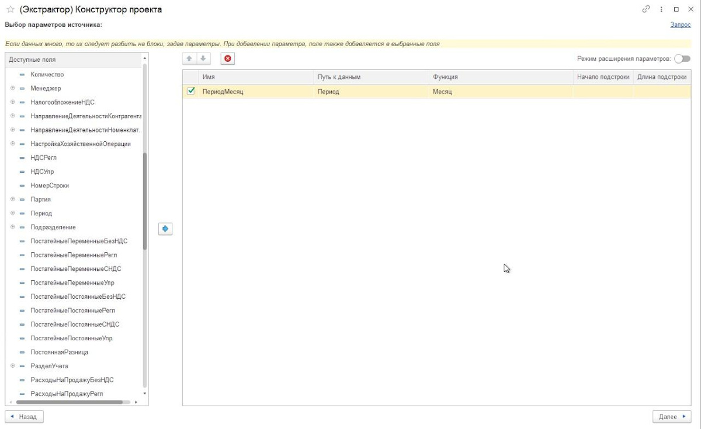Click the move up arrow icon
The width and height of the screenshot is (701, 429).
189,59
